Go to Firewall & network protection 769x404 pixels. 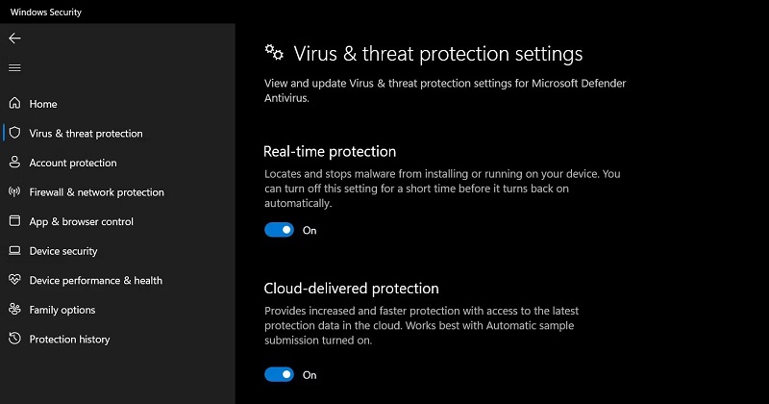pos(96,192)
